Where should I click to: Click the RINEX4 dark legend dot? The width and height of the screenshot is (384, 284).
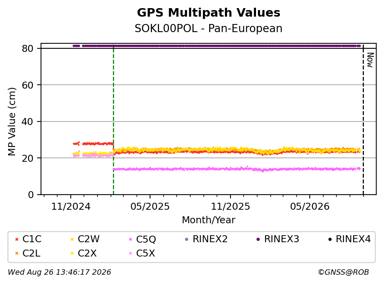330,239
